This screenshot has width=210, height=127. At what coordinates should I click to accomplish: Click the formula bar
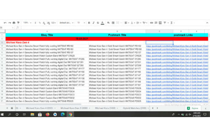(115, 28)
